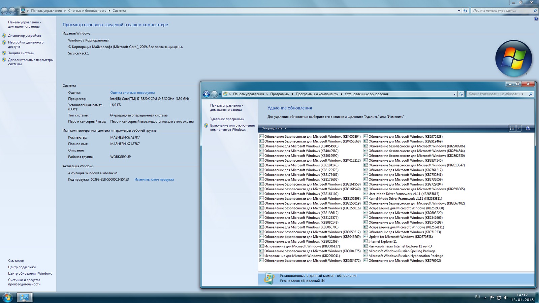This screenshot has width=539, height=303.
Task: Click Оценка системы недоступна link
Action: [x=132, y=93]
